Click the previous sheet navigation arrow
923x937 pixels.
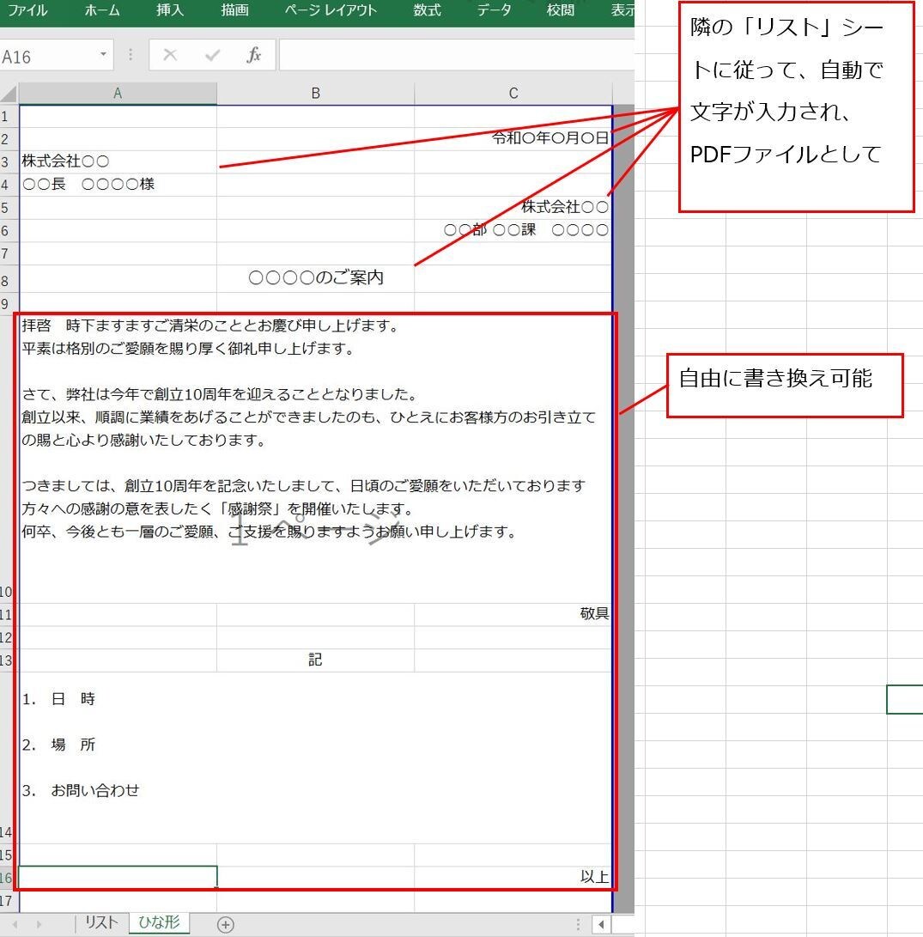coord(15,924)
